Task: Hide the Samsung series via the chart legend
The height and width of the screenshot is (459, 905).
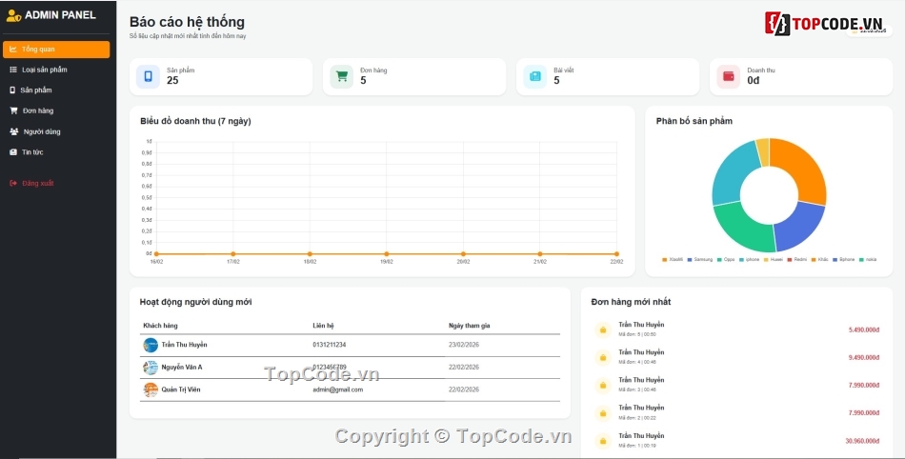Action: click(x=700, y=259)
